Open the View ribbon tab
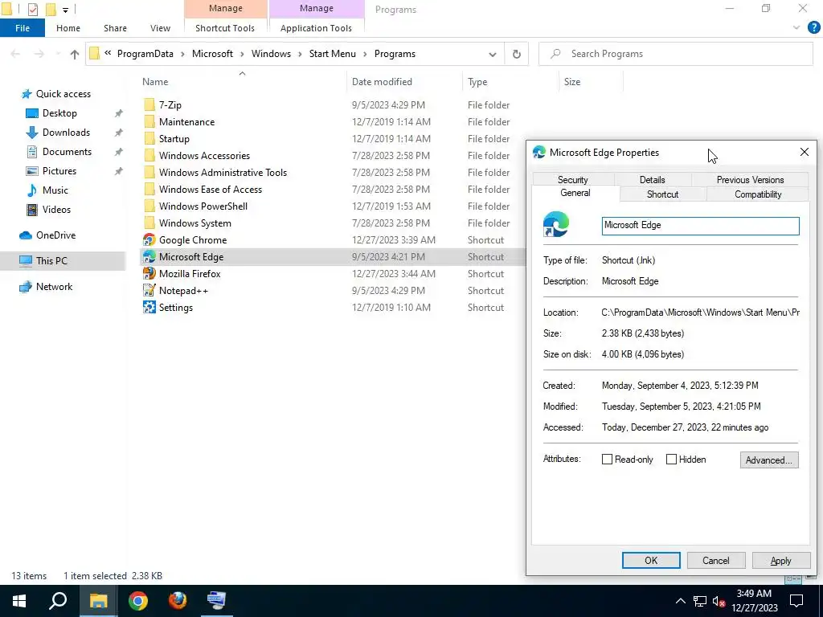The height and width of the screenshot is (617, 823). tap(160, 28)
